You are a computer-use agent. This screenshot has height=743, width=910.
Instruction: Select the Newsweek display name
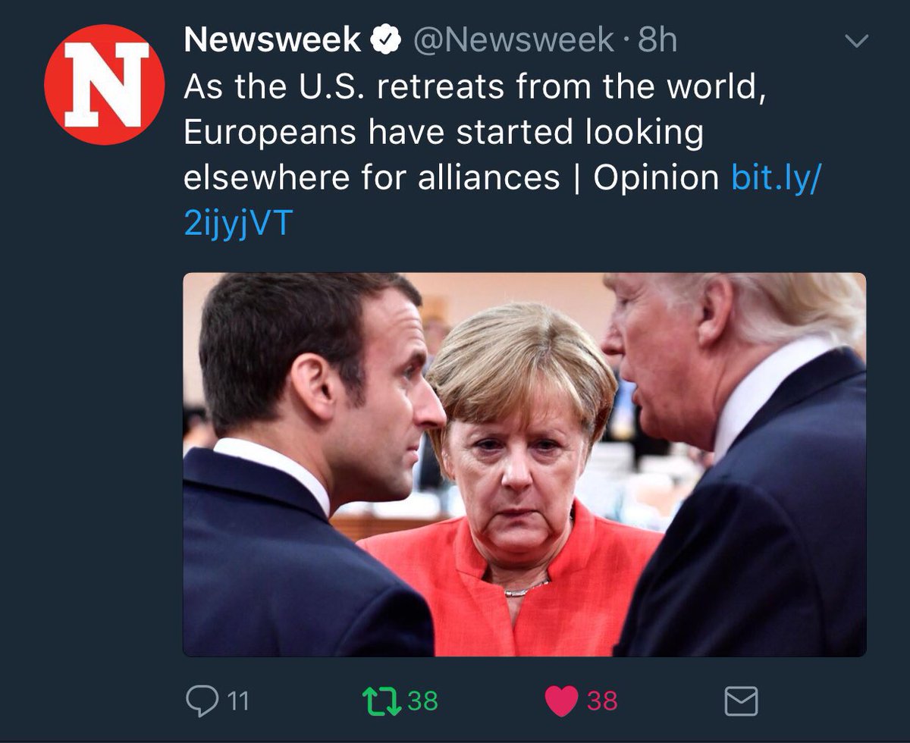[273, 40]
